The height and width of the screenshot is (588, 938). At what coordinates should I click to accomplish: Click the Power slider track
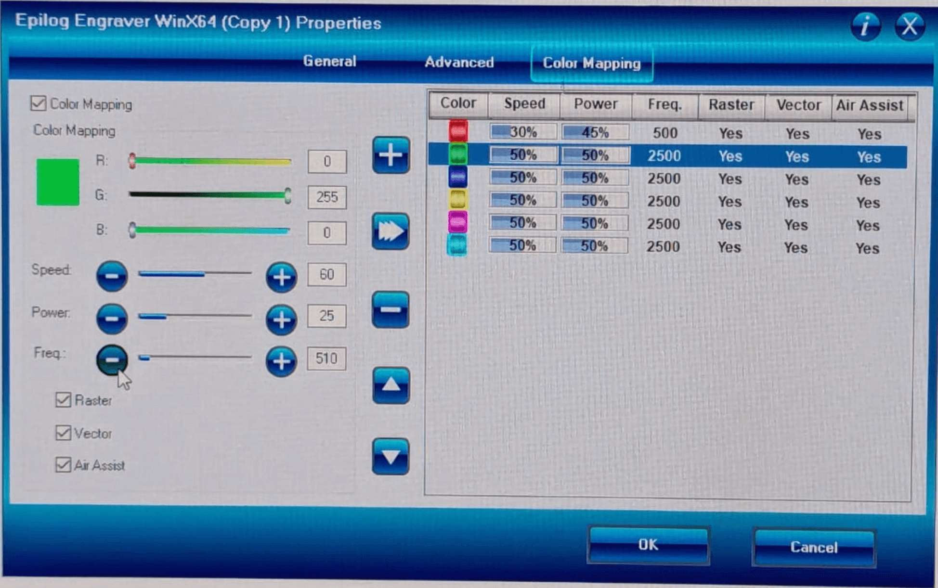point(195,316)
